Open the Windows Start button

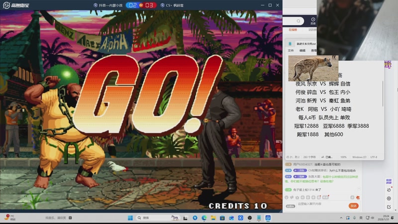pos(130,218)
